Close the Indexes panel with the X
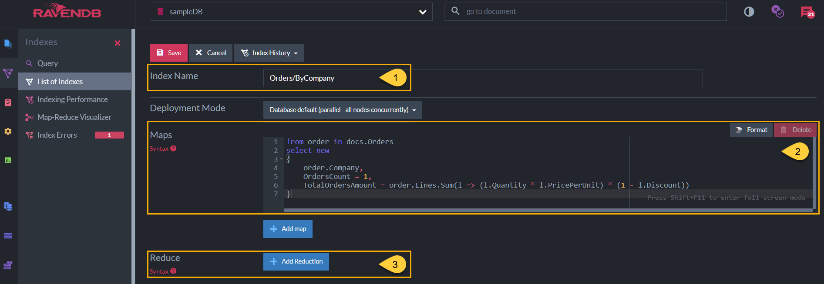Viewport: 824px width, 284px height. point(118,43)
